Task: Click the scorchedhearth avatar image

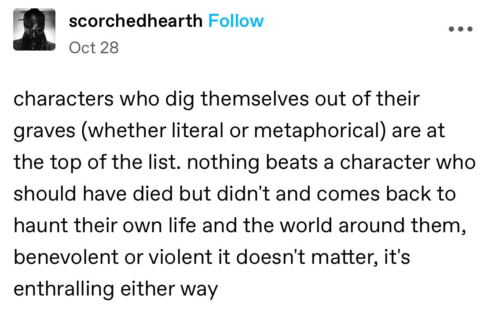Action: (x=34, y=30)
